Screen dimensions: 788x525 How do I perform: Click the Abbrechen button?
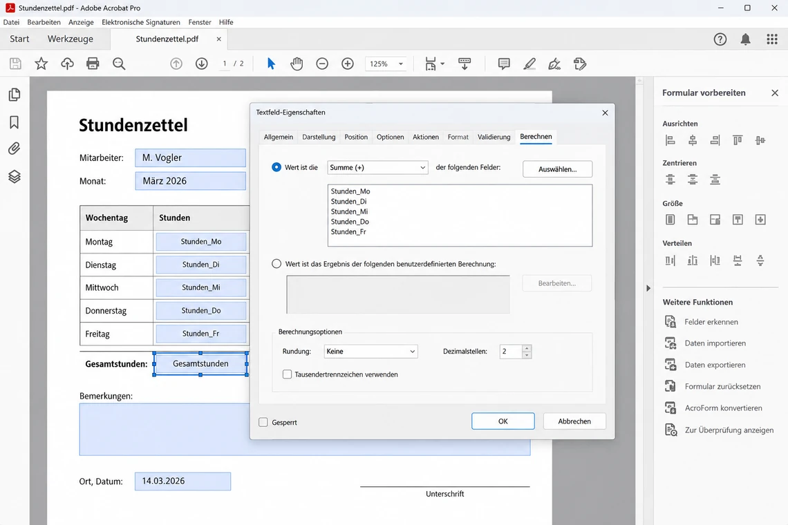point(574,421)
